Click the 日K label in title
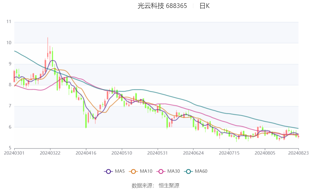 [205, 6]
